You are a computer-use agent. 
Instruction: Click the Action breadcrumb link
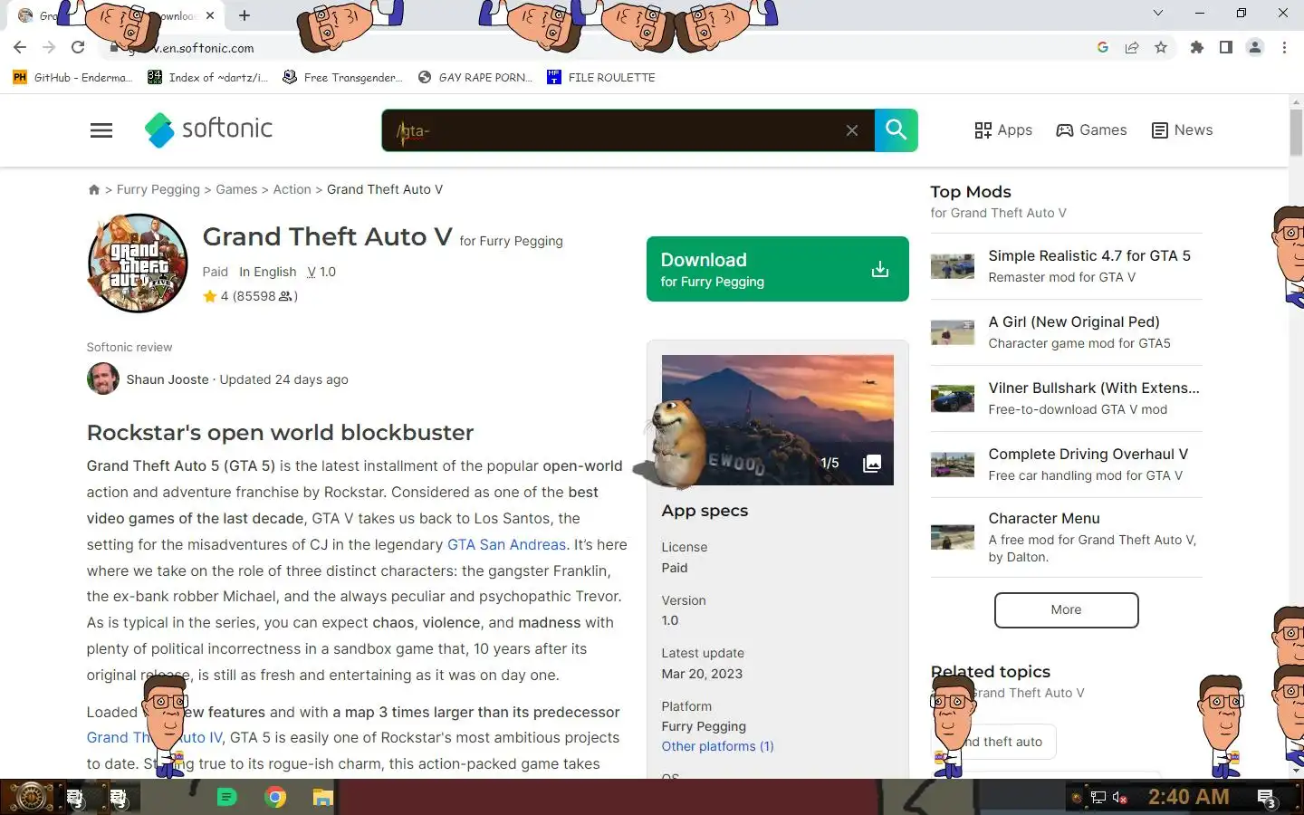coord(292,189)
